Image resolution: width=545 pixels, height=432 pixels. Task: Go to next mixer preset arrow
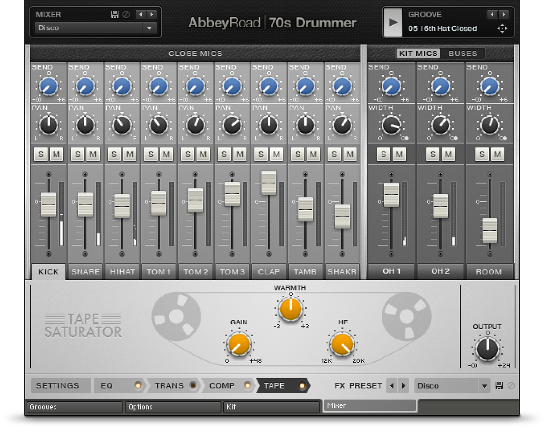[x=152, y=15]
